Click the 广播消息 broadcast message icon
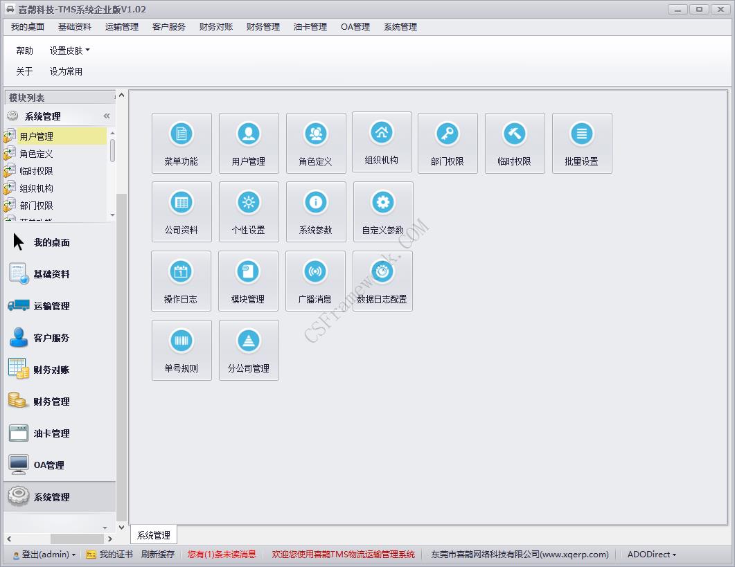 [316, 281]
